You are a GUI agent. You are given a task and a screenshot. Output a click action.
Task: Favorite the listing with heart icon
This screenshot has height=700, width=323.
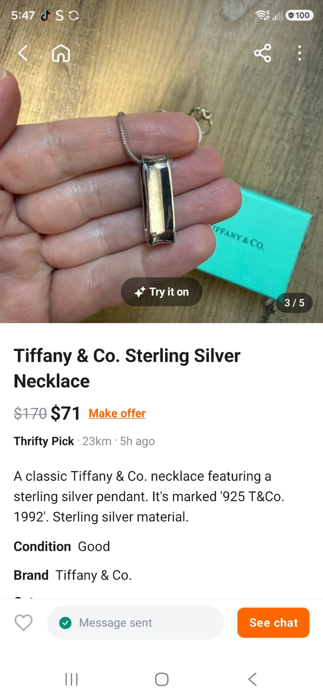click(x=23, y=623)
